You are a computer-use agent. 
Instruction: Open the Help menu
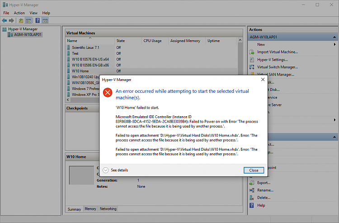point(46,13)
